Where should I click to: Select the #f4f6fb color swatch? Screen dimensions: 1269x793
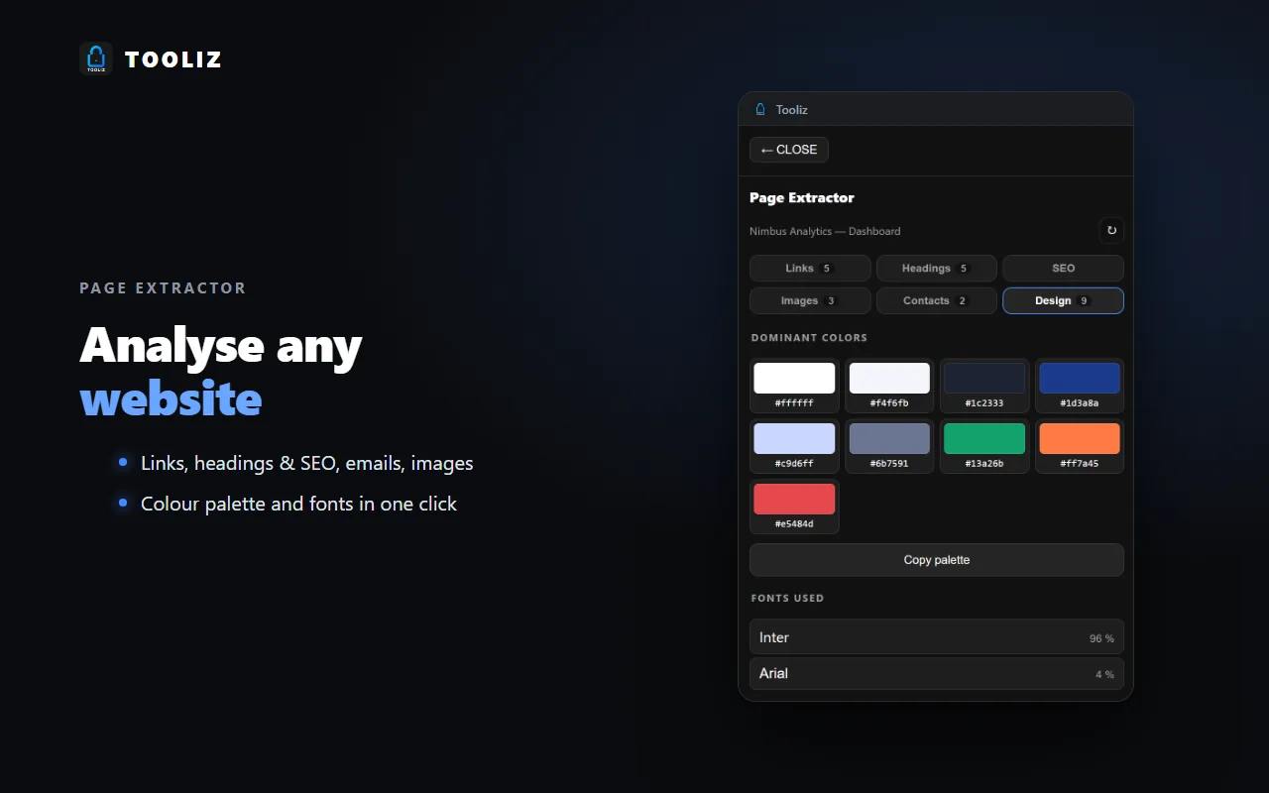coord(889,386)
